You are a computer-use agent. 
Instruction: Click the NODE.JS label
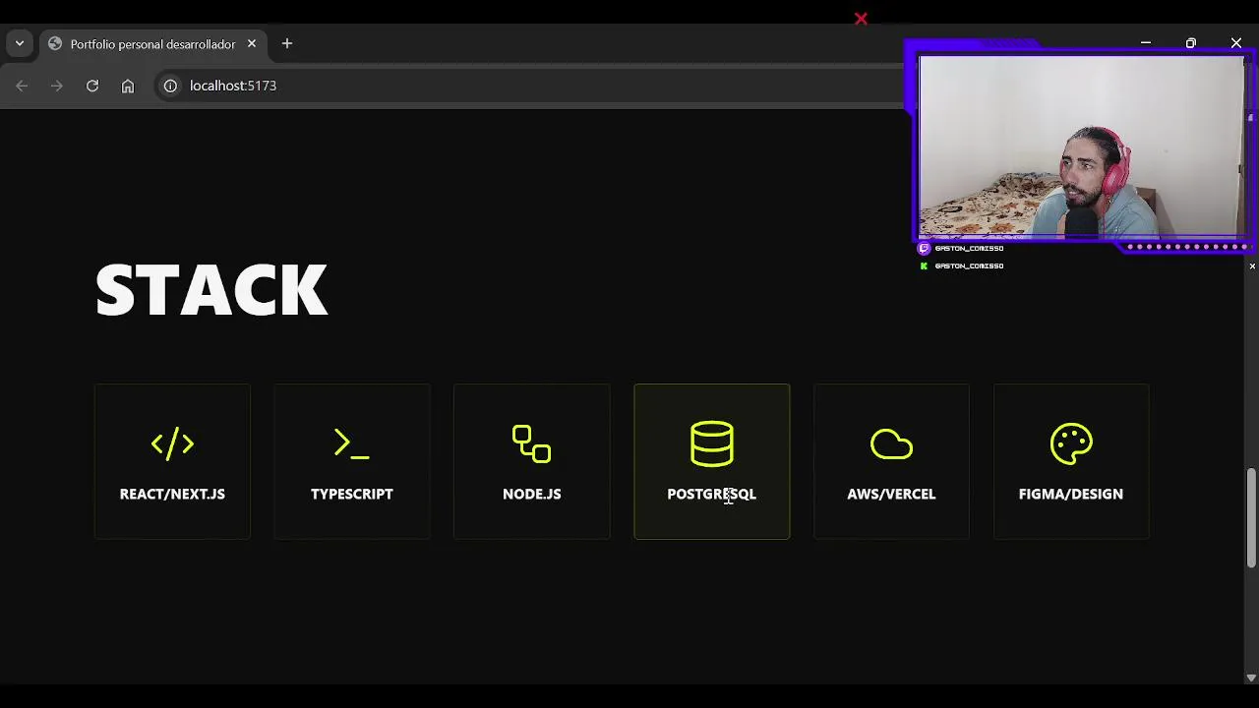click(x=532, y=494)
